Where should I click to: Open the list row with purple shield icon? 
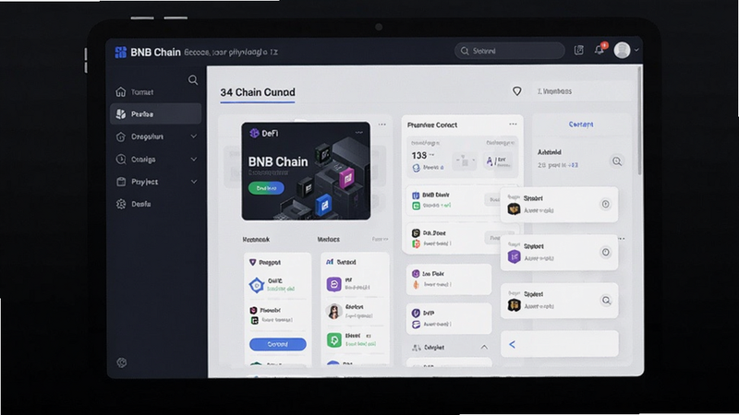click(x=449, y=318)
